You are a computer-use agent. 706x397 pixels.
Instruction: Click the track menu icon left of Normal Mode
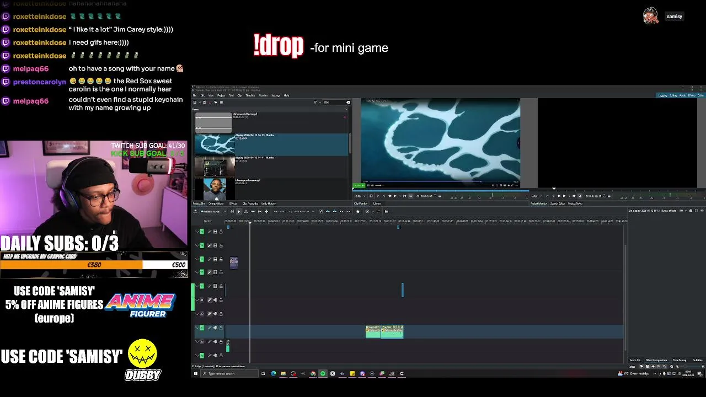pos(195,211)
